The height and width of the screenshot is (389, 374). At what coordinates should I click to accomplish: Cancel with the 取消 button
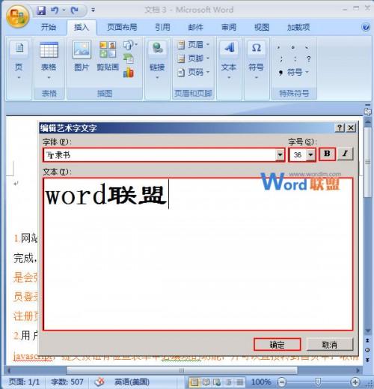(x=330, y=345)
